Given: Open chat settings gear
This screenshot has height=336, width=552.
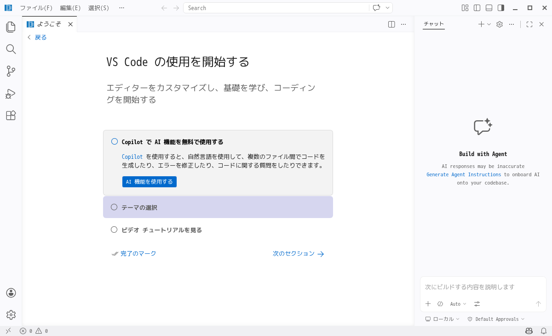Looking at the screenshot, I should click(500, 24).
